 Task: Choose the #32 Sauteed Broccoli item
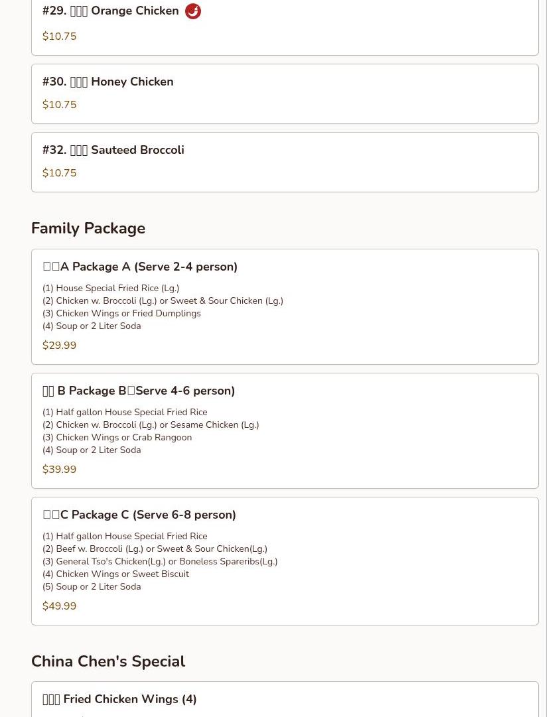[x=113, y=150]
